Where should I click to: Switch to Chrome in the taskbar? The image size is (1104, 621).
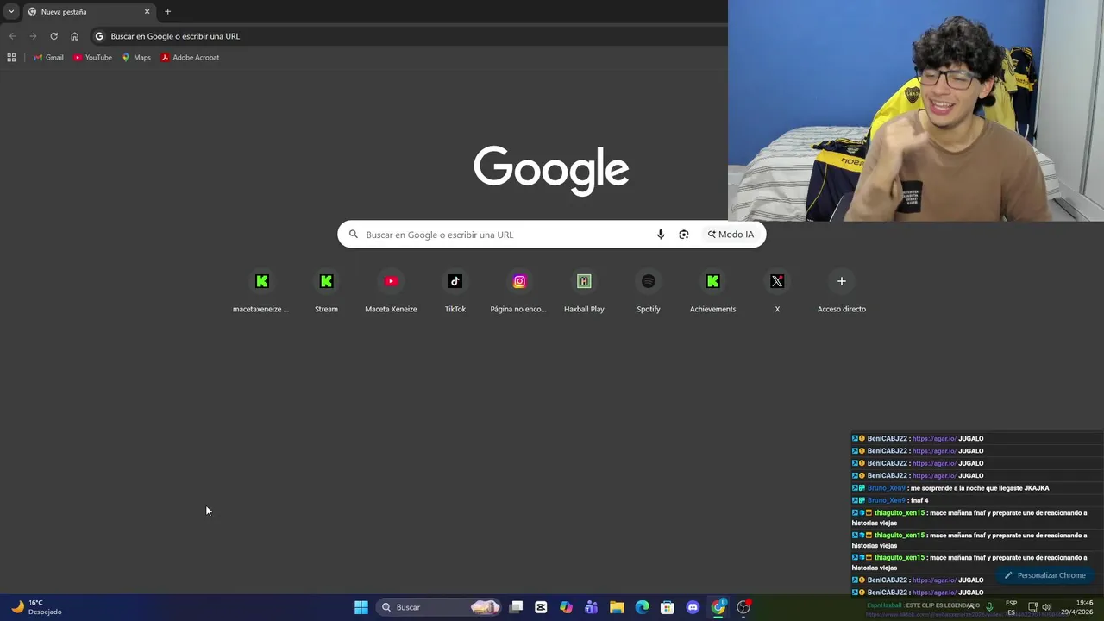click(718, 607)
